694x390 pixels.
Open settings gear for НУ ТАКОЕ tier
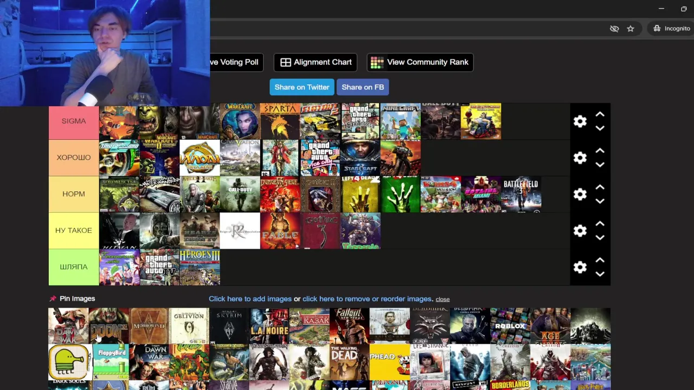click(580, 231)
